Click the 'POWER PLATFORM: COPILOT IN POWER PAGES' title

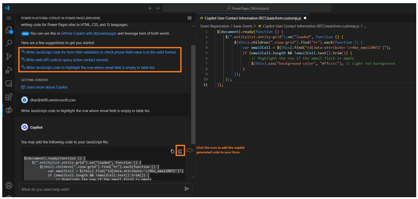(x=61, y=18)
